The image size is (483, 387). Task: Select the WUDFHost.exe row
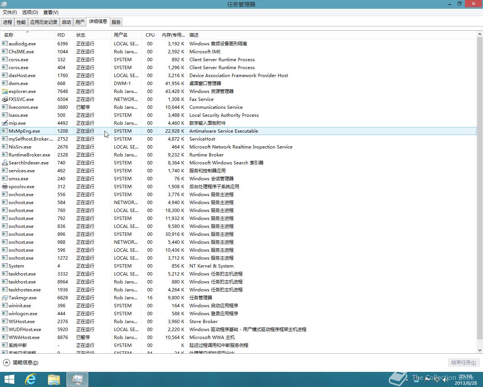[x=238, y=329]
